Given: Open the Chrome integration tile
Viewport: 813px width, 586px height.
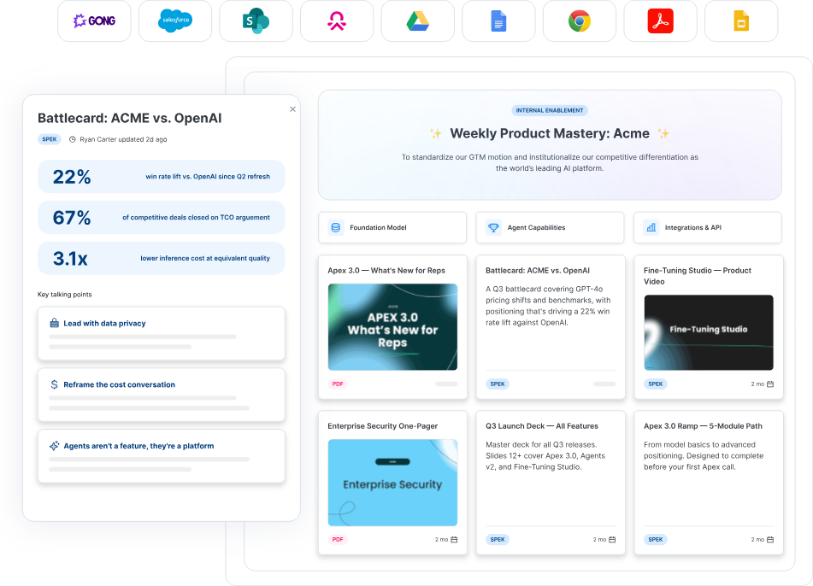Looking at the screenshot, I should 580,21.
